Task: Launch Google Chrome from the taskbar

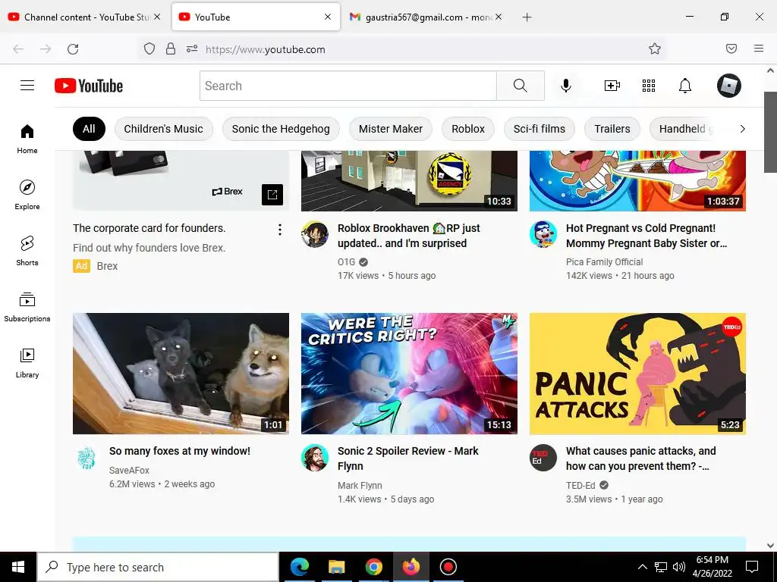Action: pos(373,567)
